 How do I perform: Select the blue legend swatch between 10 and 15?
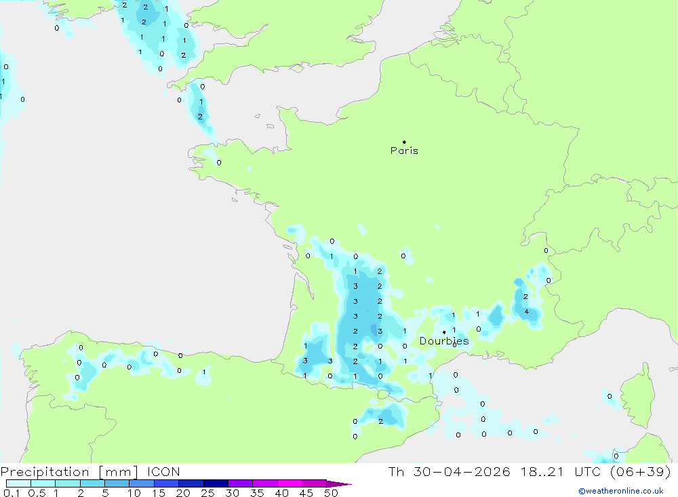point(142,483)
